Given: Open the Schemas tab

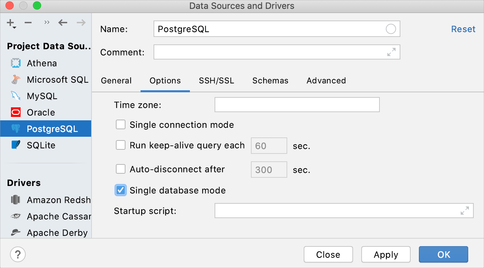Looking at the screenshot, I should coord(270,81).
